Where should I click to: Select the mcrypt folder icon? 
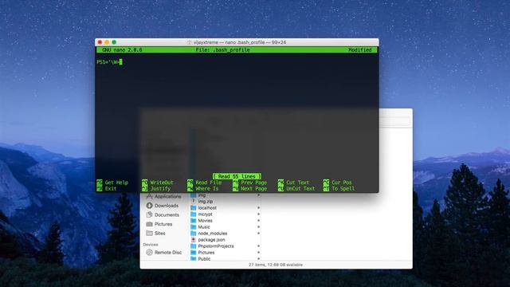click(x=193, y=214)
